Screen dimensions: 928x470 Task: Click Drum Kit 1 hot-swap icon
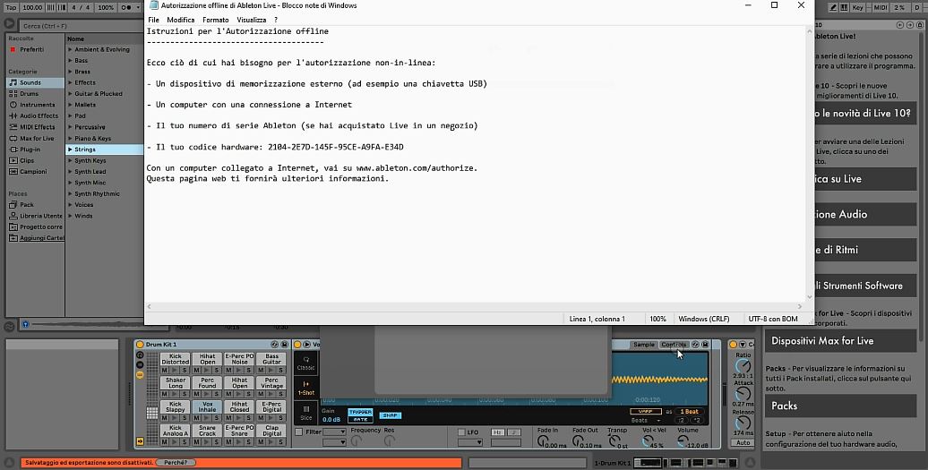click(275, 344)
